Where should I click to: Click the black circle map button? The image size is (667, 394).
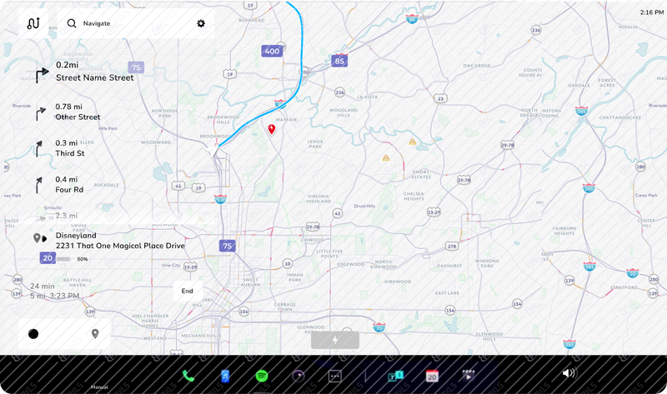pos(33,334)
